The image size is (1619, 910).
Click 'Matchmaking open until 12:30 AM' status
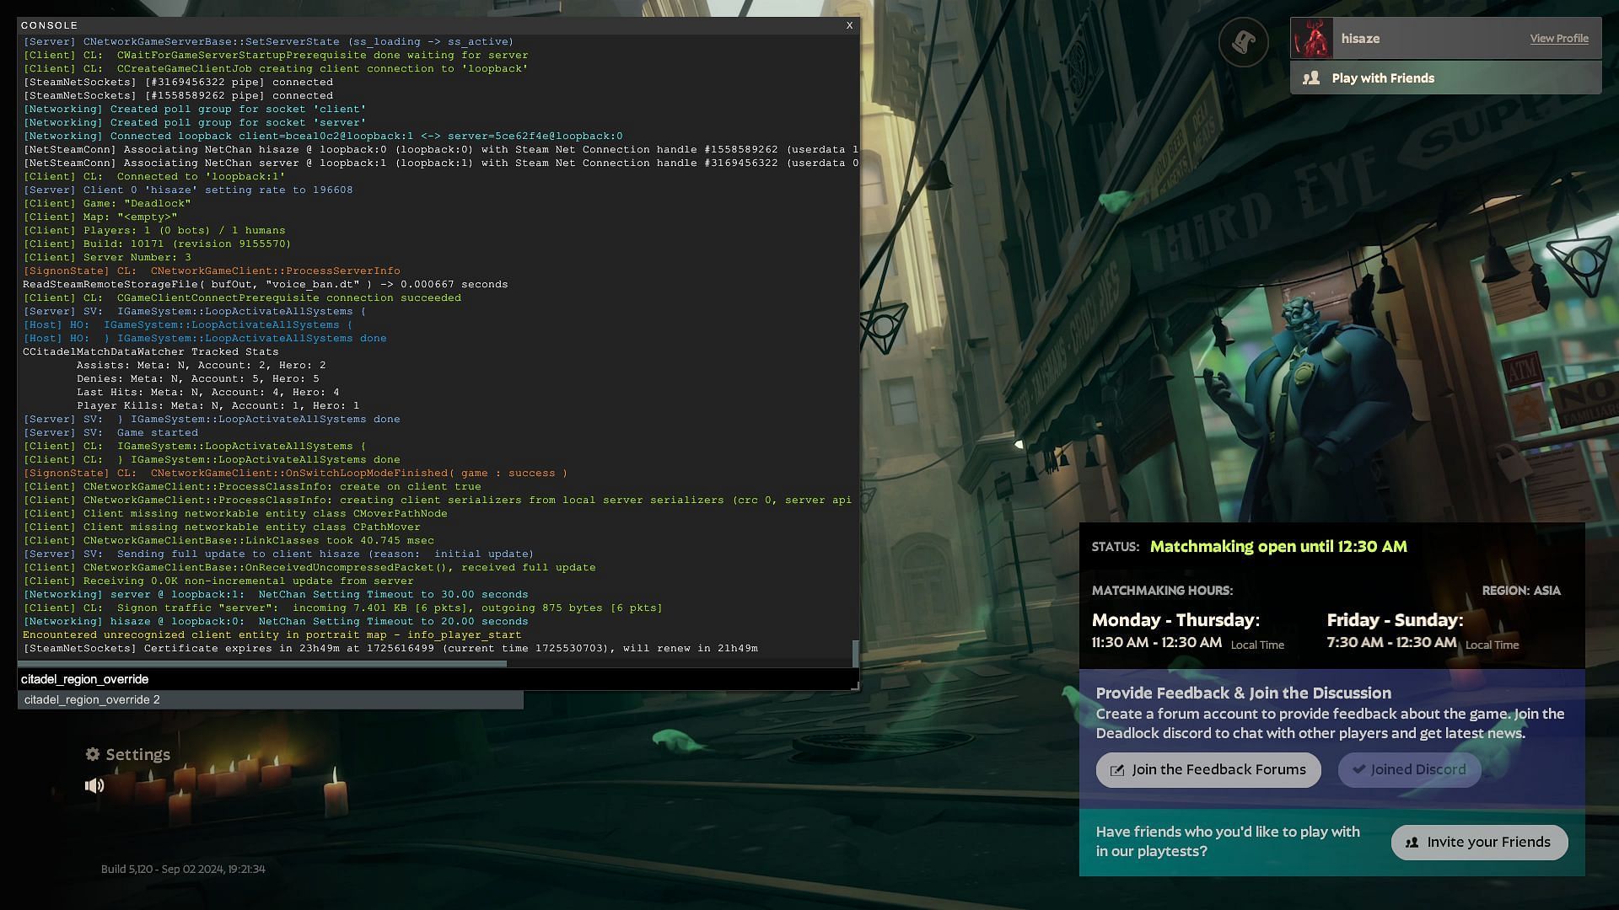1278,547
